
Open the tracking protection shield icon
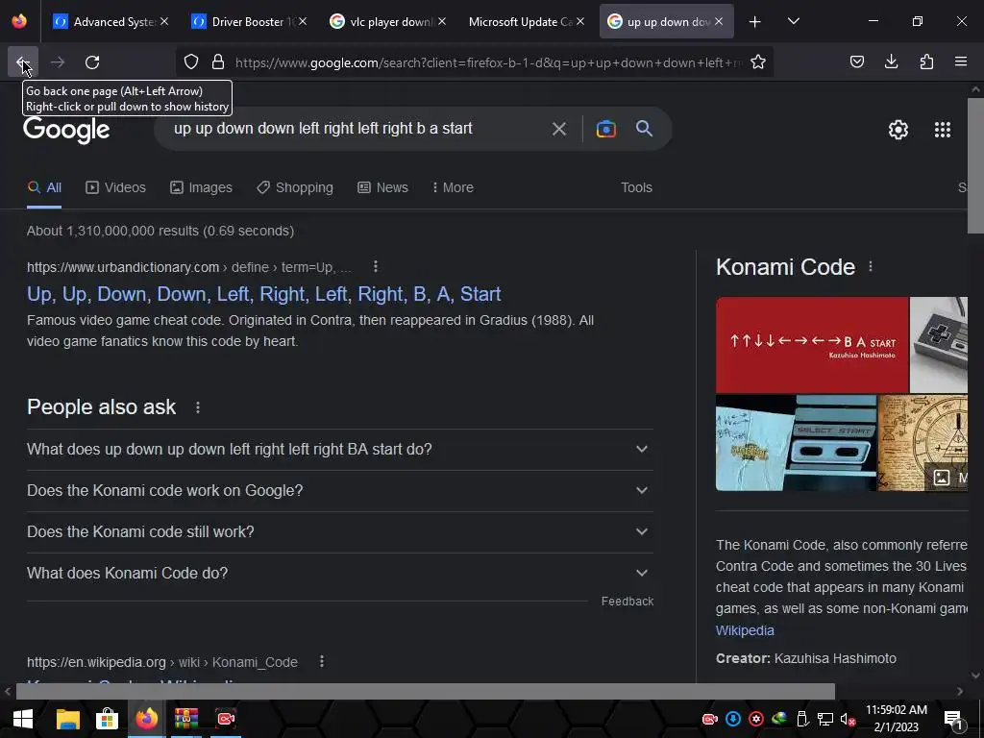click(191, 61)
